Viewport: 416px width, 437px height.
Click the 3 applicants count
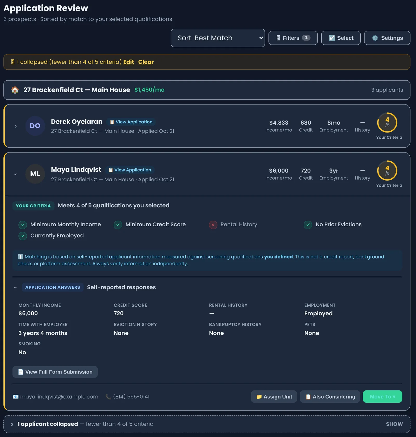(387, 90)
